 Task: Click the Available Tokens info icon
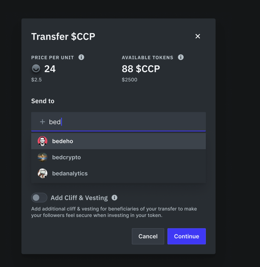[181, 57]
